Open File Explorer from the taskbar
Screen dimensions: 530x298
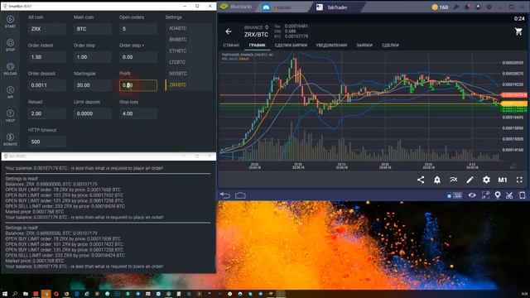(x=26, y=294)
